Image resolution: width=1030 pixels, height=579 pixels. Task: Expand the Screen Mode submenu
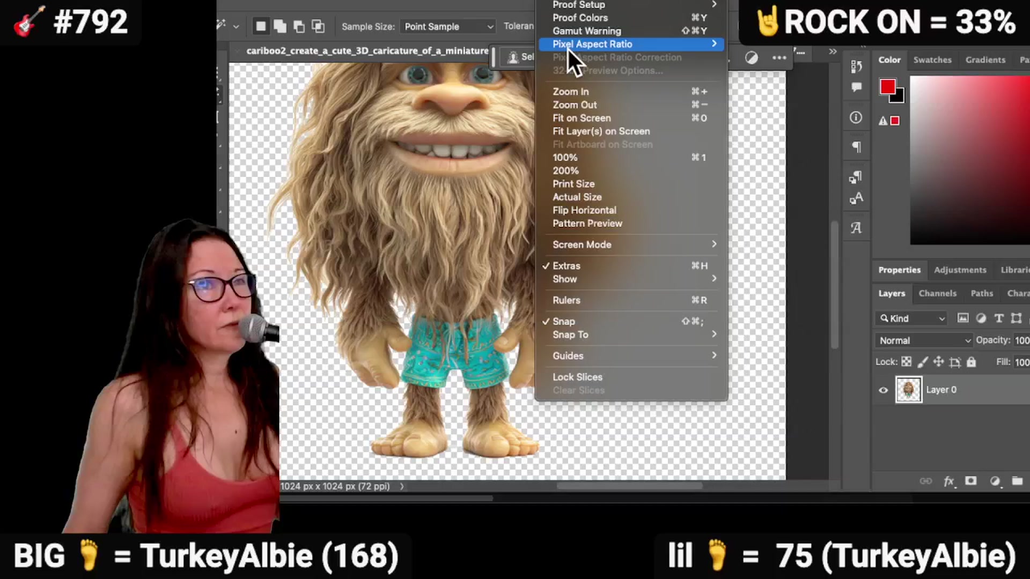tap(631, 244)
